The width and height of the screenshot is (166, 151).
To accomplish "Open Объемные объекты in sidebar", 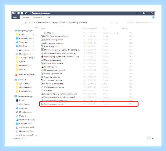I will [27, 120].
